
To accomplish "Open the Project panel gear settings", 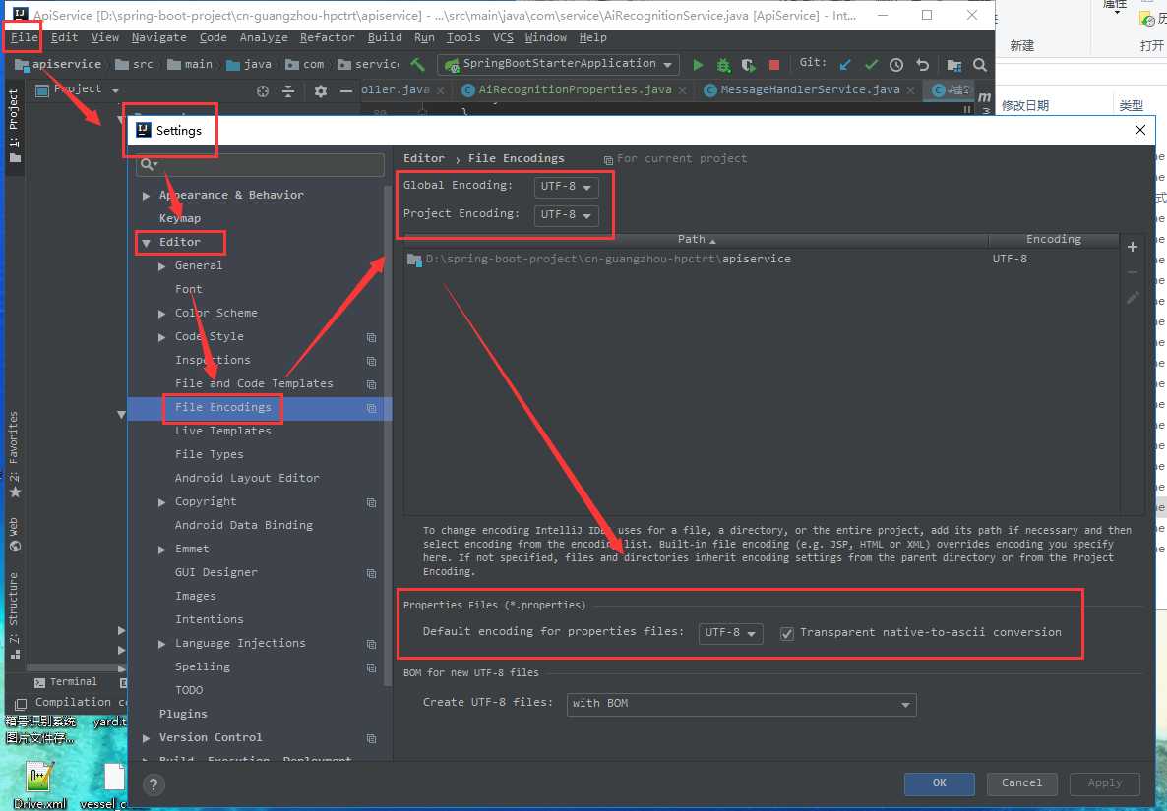I will (320, 90).
